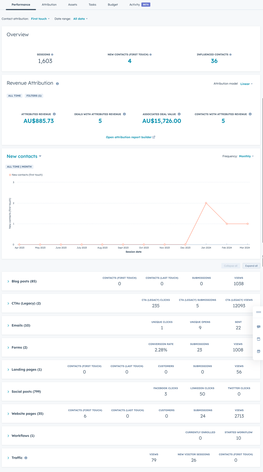Click the Feb 2024 data point on chart
The height and width of the screenshot is (472, 263).
pos(227,224)
